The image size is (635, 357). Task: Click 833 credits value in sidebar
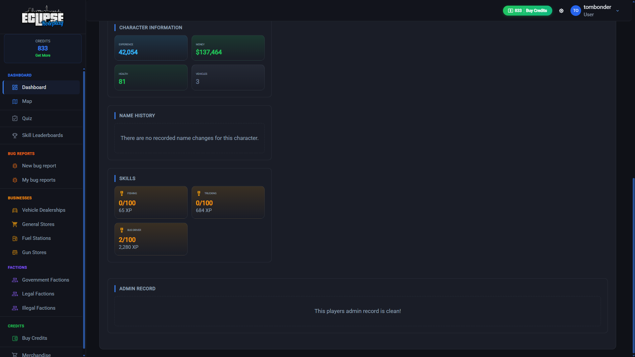click(43, 48)
